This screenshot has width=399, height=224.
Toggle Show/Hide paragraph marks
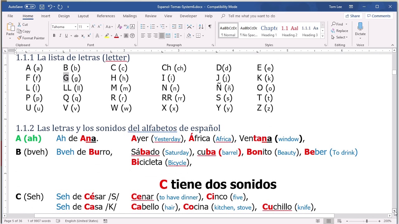click(x=210, y=27)
